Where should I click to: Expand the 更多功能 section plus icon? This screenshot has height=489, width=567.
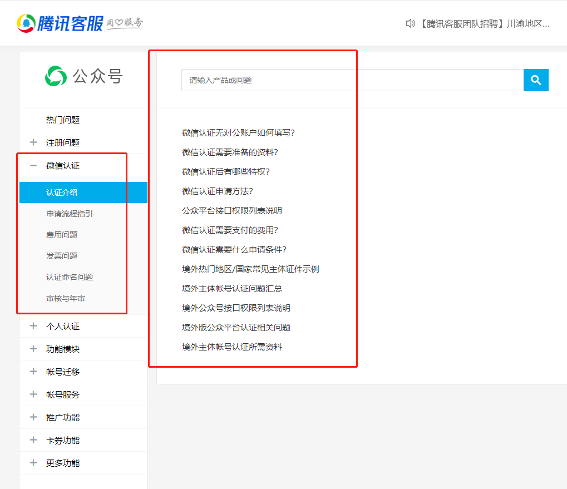(x=33, y=463)
